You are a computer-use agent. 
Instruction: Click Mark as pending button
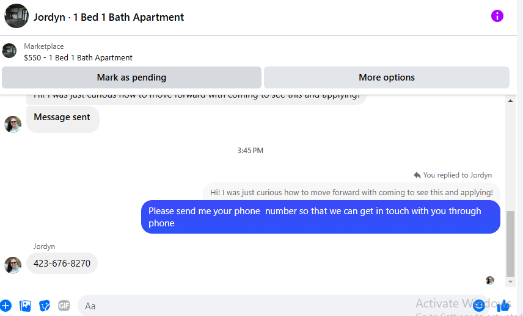tap(132, 77)
